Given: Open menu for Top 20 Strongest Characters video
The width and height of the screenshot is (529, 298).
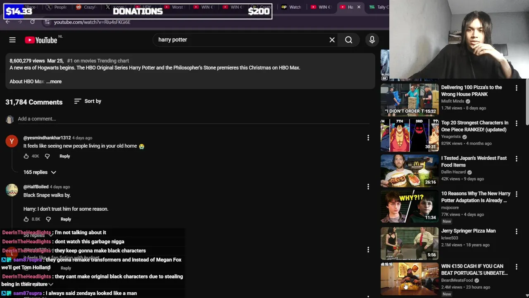Looking at the screenshot, I should (x=516, y=123).
